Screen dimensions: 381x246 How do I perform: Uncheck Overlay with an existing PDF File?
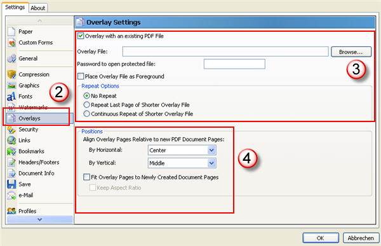coord(81,36)
